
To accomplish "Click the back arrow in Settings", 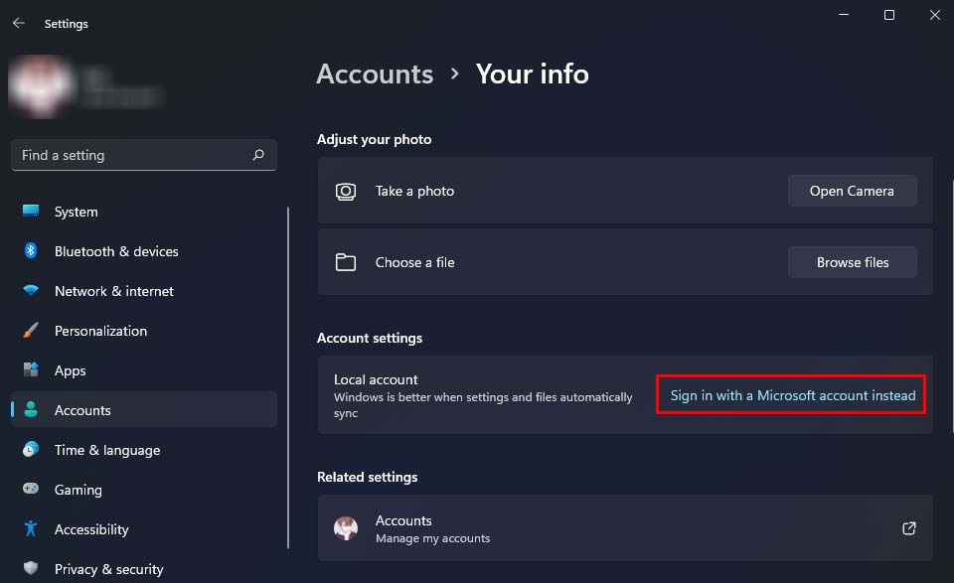I will pyautogui.click(x=18, y=23).
